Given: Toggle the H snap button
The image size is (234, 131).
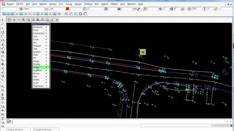Looking at the screenshot, I should (x=26, y=14).
